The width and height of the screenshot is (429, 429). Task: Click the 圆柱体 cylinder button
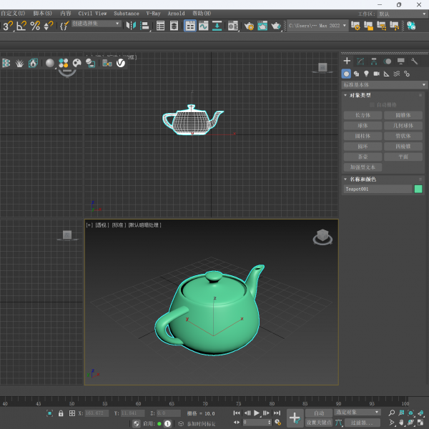tap(363, 136)
